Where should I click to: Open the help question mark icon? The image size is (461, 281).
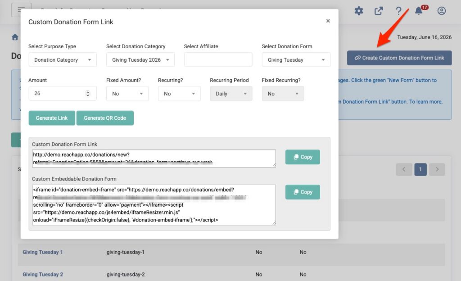point(398,11)
